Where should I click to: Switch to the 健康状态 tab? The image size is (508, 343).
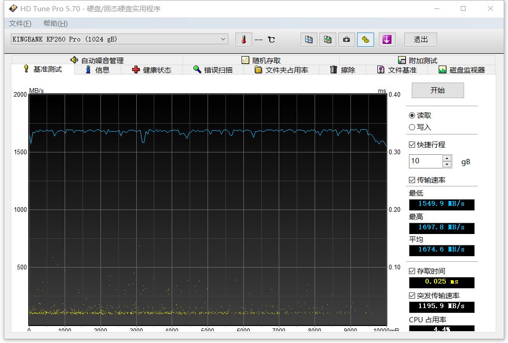tap(151, 70)
